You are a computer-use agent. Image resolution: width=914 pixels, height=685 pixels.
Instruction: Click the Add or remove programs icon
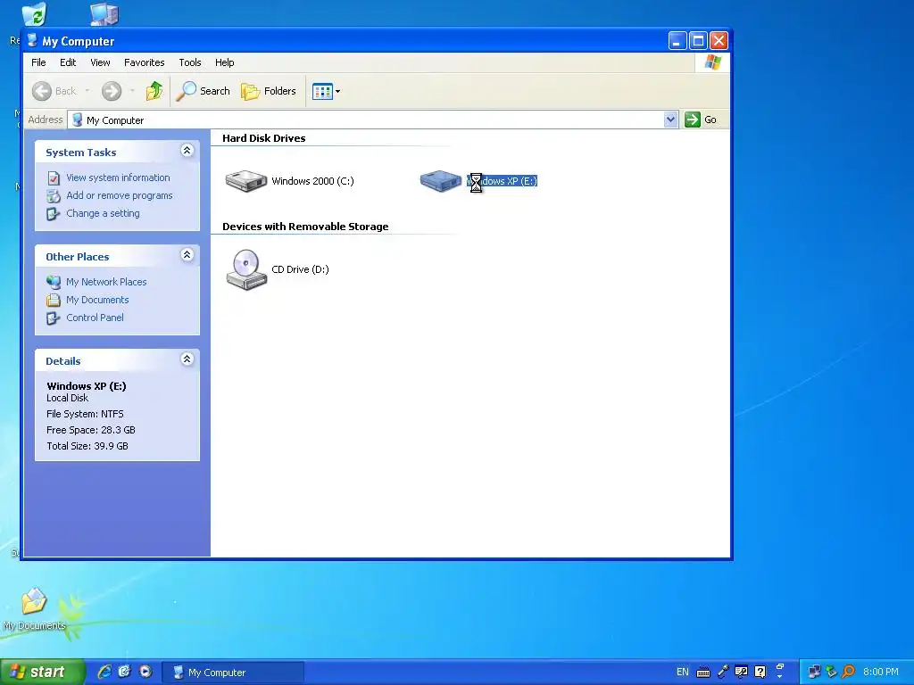54,195
